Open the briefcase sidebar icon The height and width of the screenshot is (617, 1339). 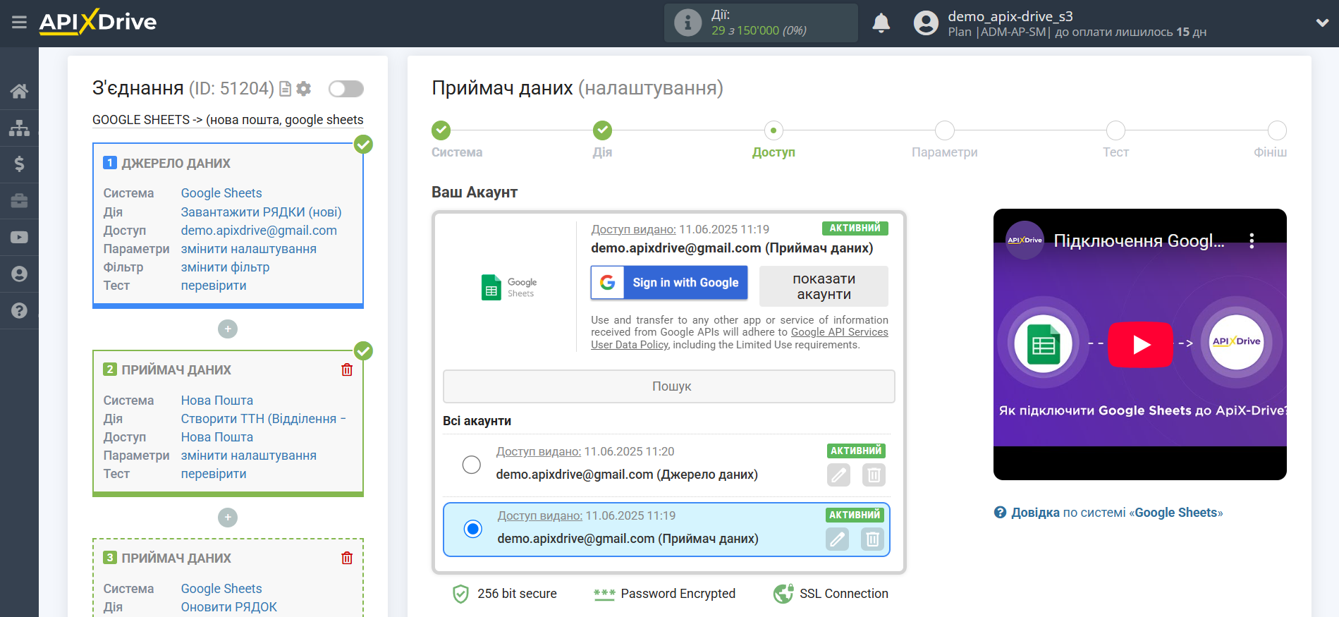19,201
